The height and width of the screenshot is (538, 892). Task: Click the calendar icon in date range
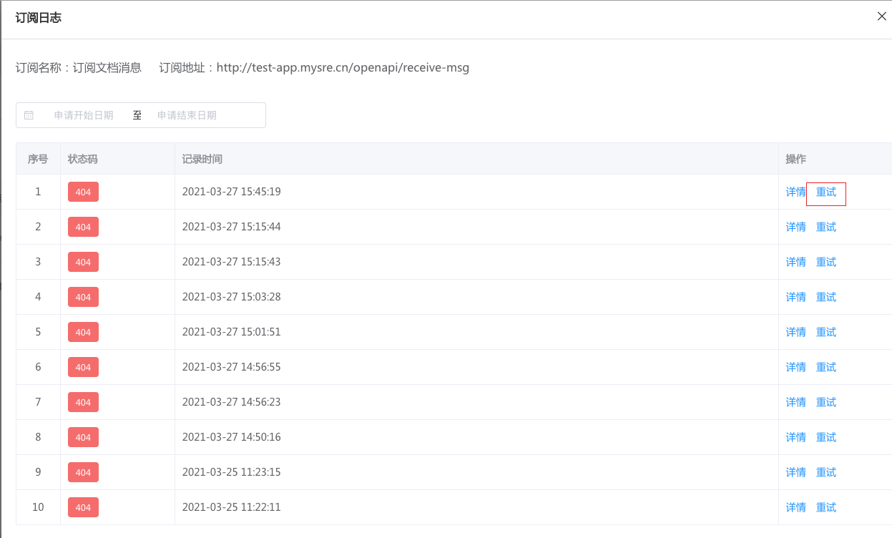click(x=29, y=115)
